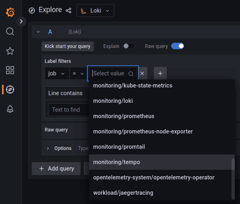Open the equals operator dropdown

(x=78, y=73)
